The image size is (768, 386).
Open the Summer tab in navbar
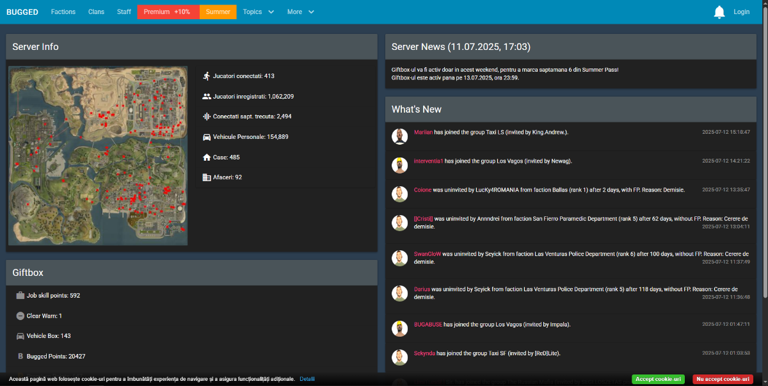pyautogui.click(x=218, y=12)
